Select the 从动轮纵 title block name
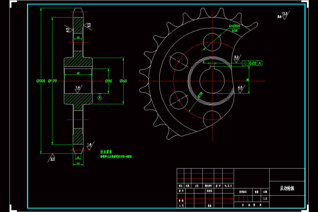318x212 pixels. (287, 189)
